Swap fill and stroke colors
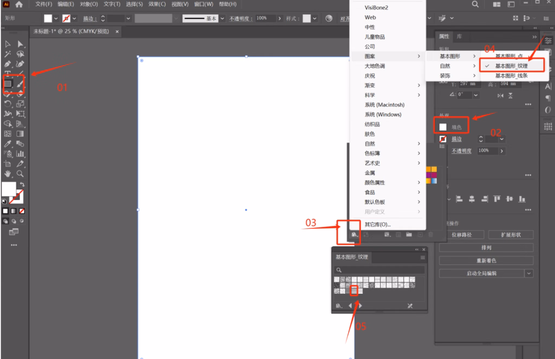555x359 pixels. (x=22, y=184)
